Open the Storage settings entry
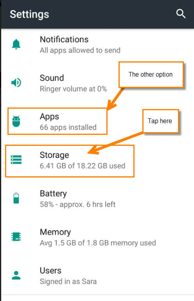 (x=97, y=160)
